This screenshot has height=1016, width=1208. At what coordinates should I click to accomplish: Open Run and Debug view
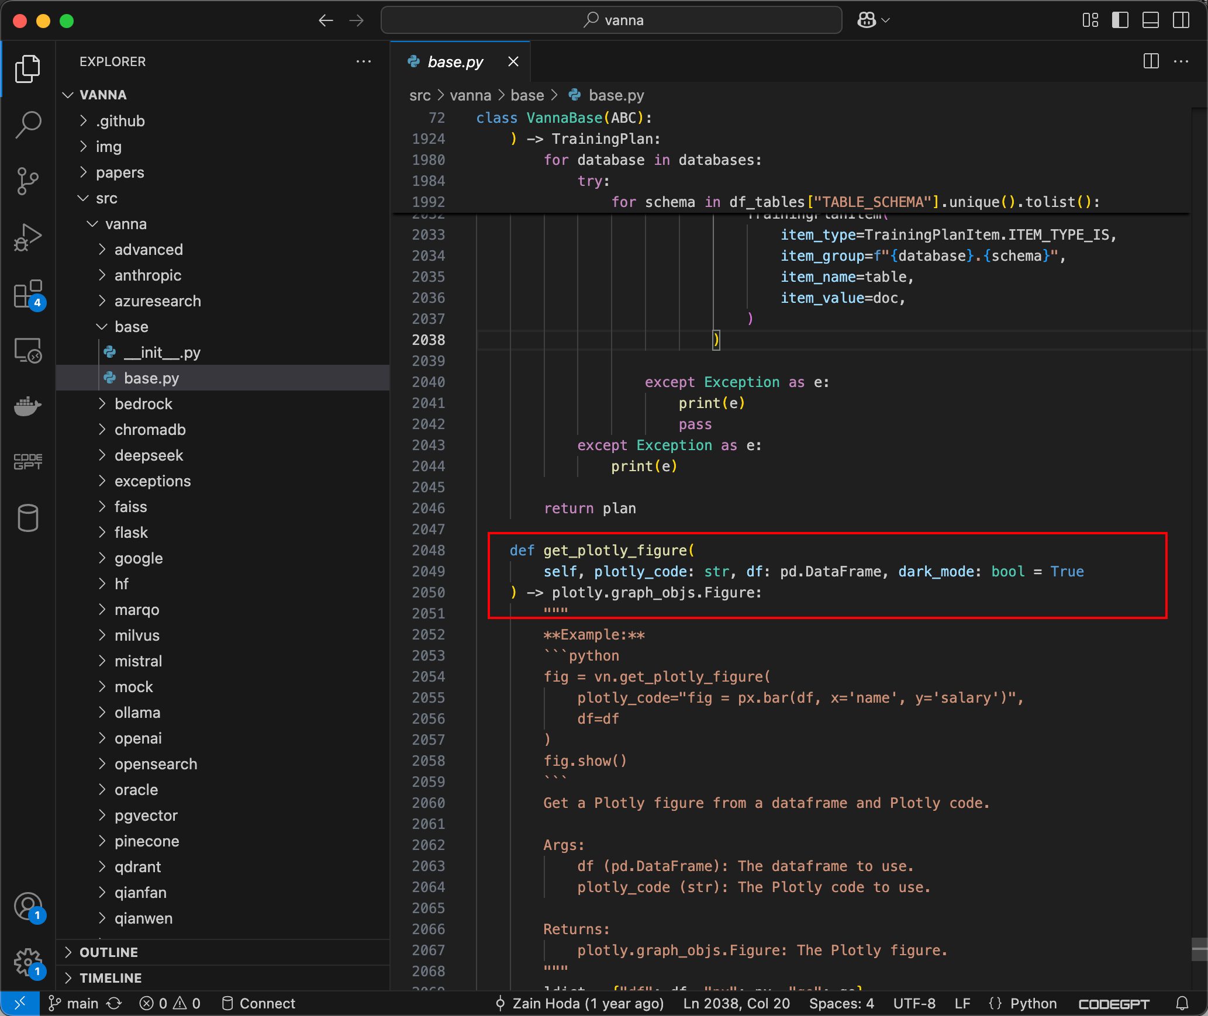pos(27,237)
